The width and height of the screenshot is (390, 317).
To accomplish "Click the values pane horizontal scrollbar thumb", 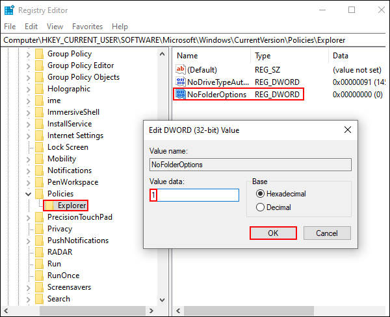I will (x=249, y=311).
